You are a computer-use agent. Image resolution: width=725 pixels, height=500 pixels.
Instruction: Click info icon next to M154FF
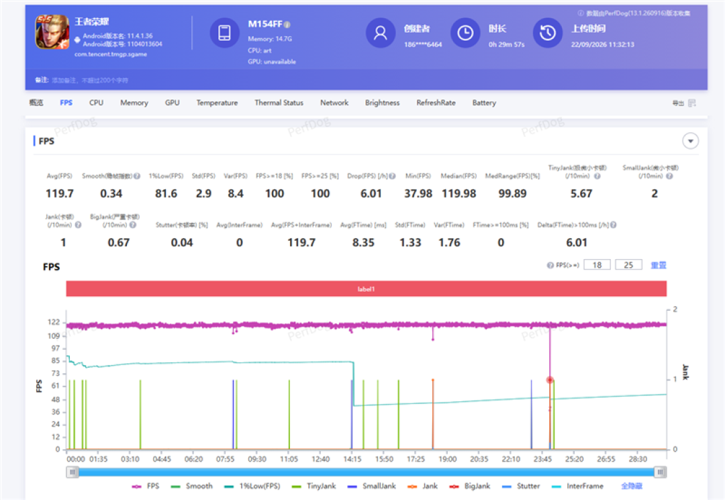click(x=287, y=24)
